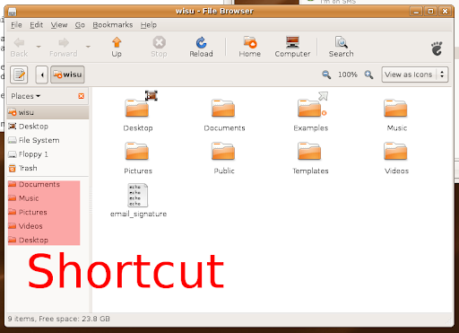Viewport: 459px width, 333px height.
Task: Select Desktop in Places top section
Action: (x=48, y=127)
